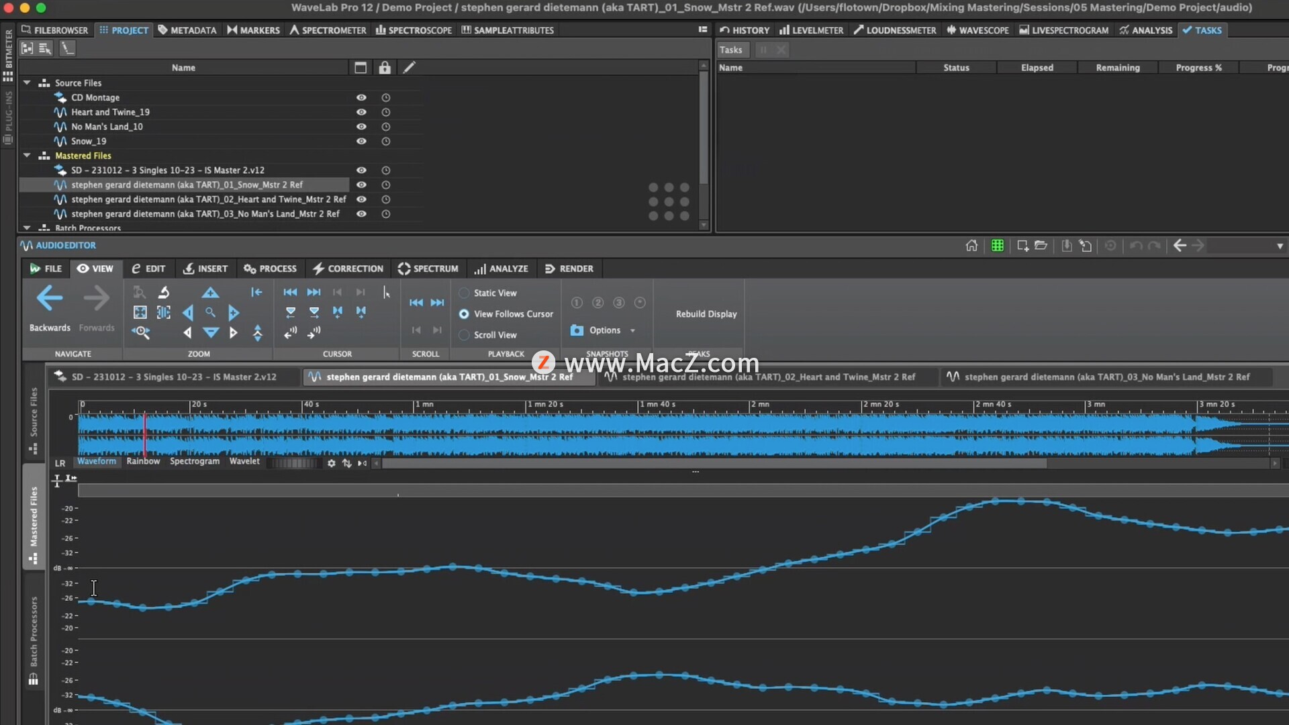This screenshot has height=725, width=1289.
Task: Open the SD - 231012 montage file tab
Action: coord(174,377)
